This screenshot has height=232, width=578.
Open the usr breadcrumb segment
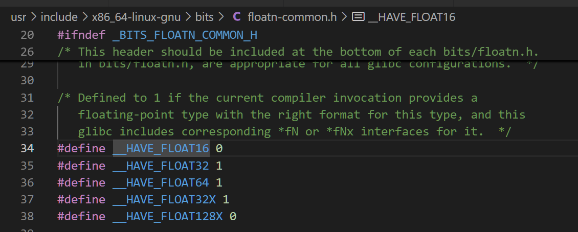click(x=18, y=17)
